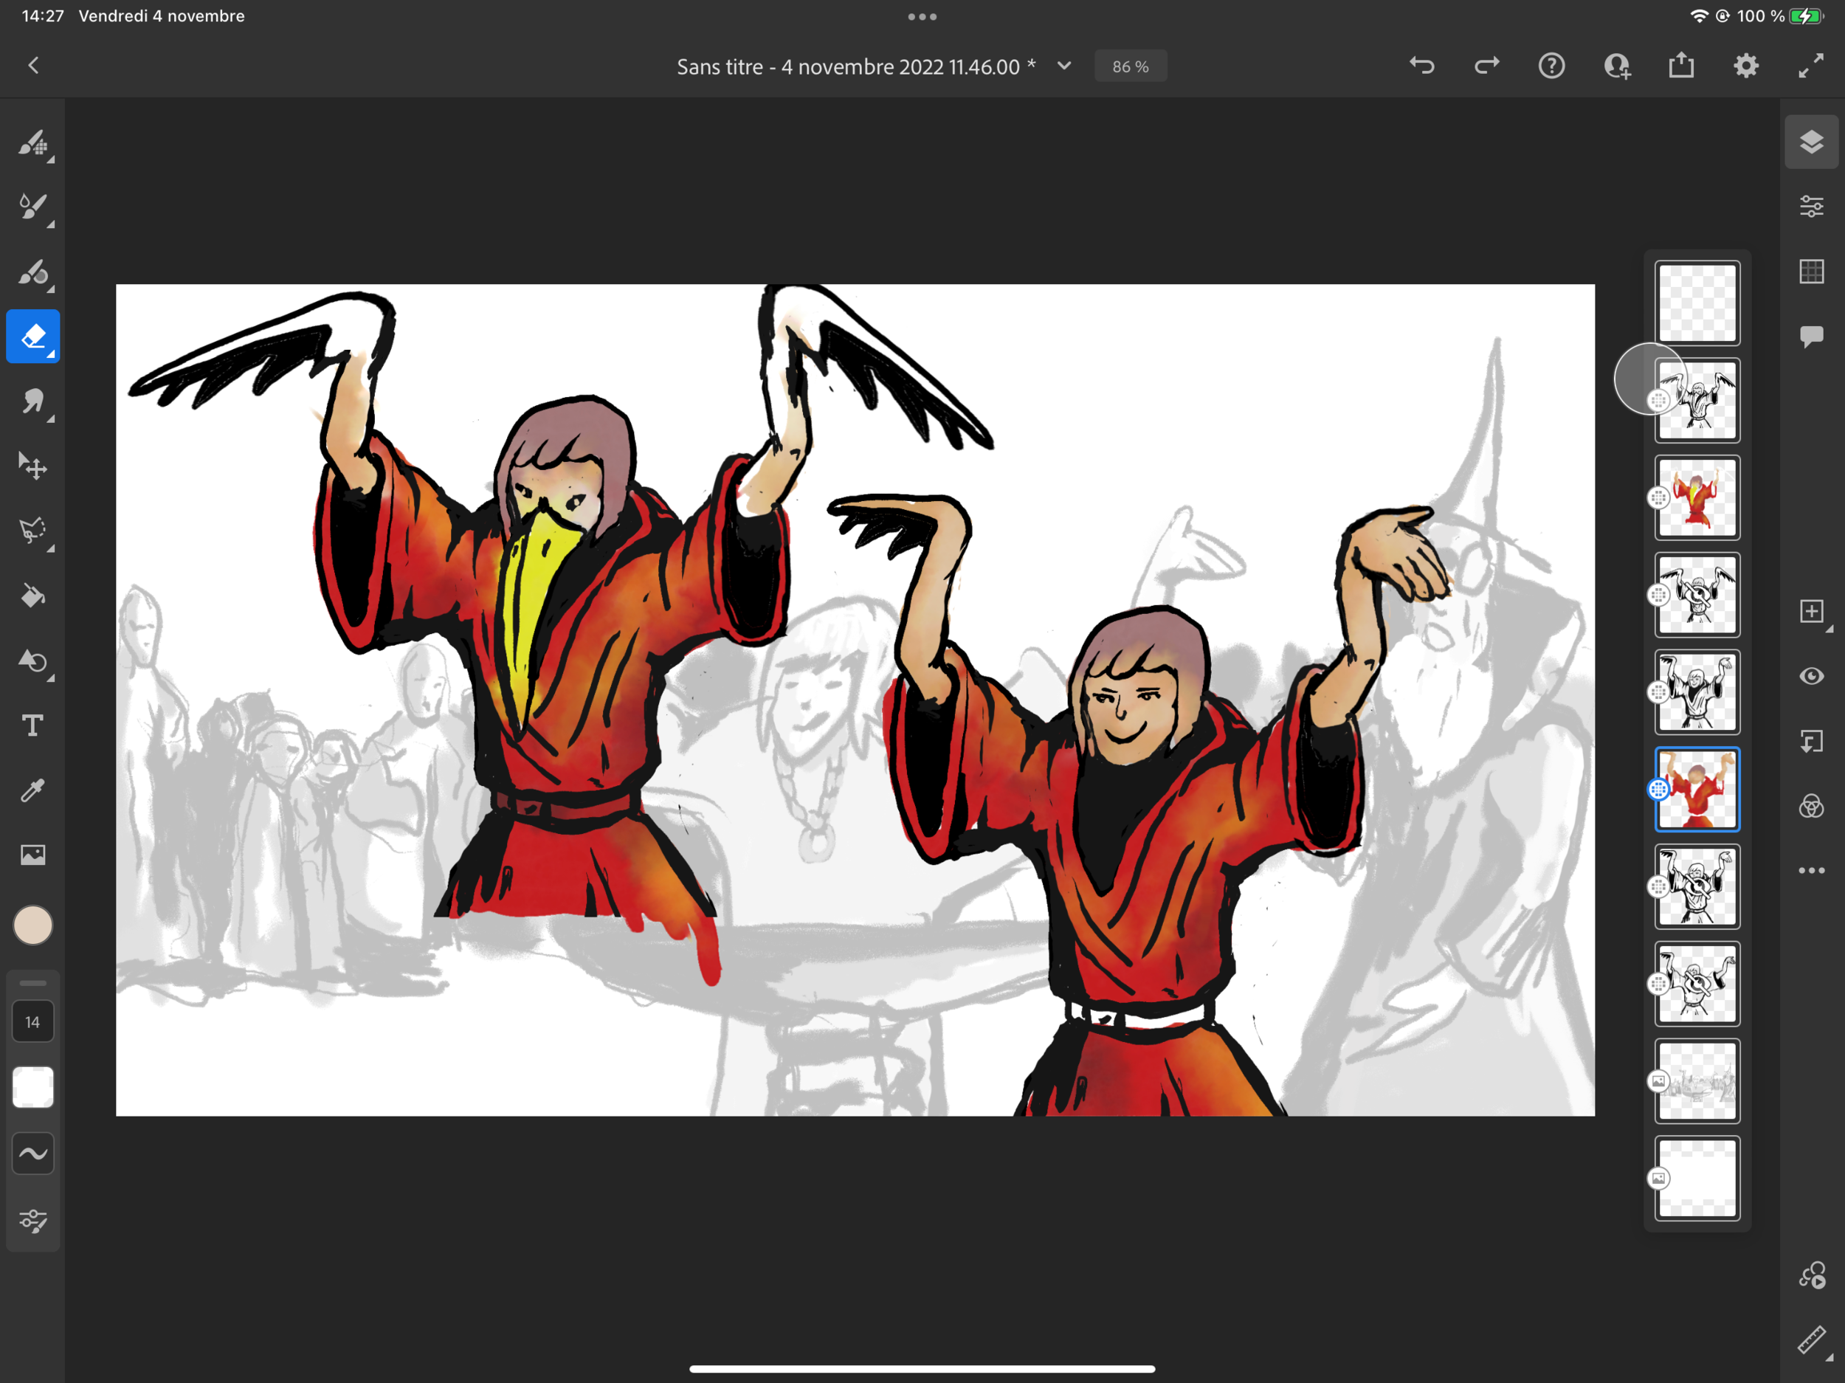Open the three-dots layer actions menu
This screenshot has width=1845, height=1383.
click(1811, 870)
